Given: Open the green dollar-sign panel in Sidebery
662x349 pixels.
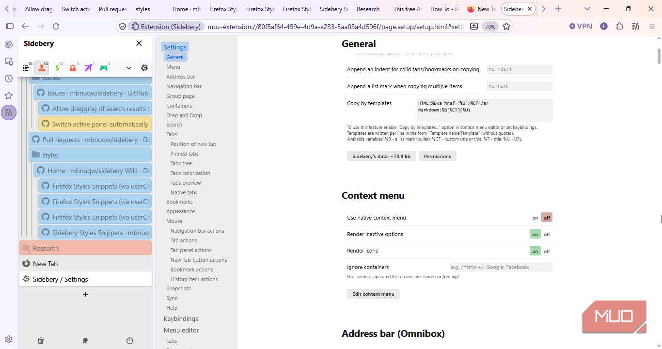Looking at the screenshot, I should coord(57,68).
